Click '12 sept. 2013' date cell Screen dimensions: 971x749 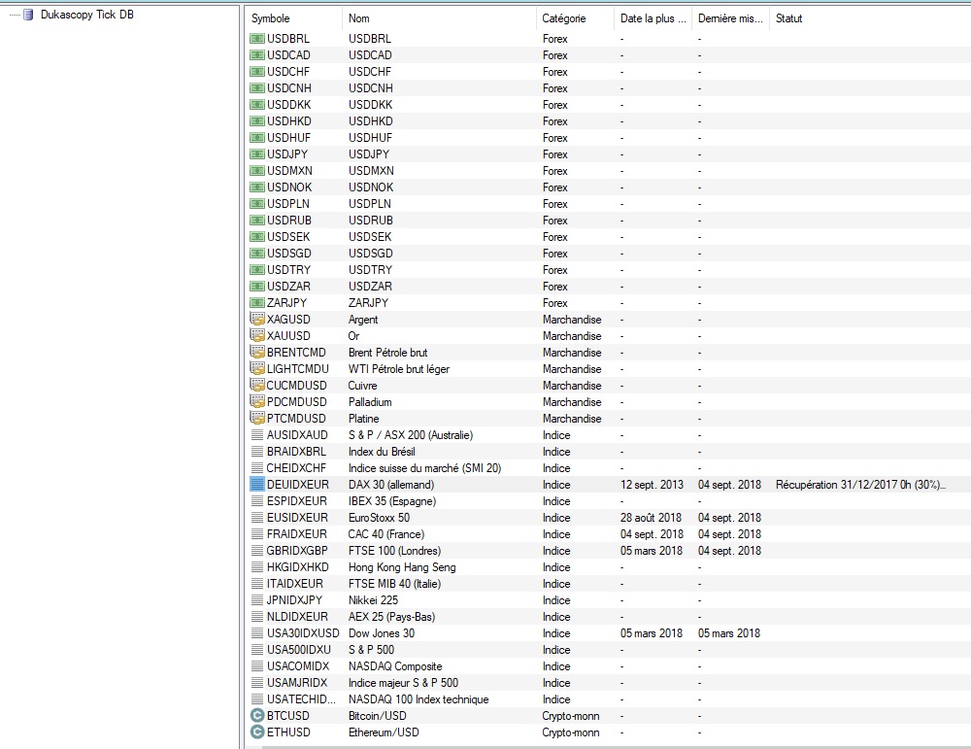click(653, 485)
